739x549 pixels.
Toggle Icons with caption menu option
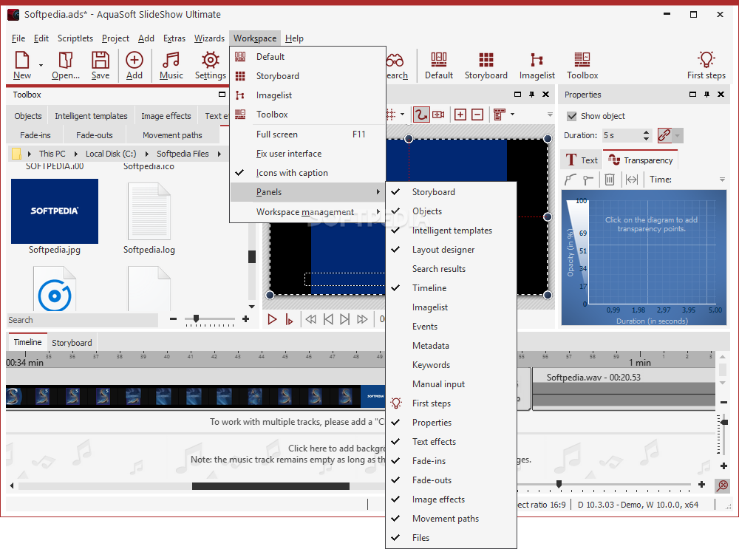(307, 173)
